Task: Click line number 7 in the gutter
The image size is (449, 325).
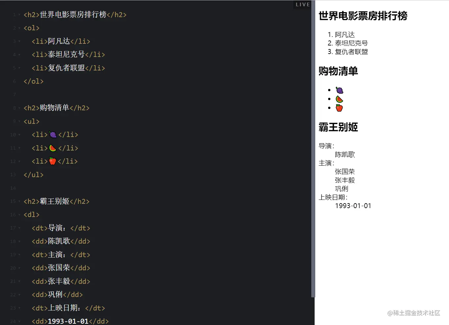Action: coord(14,95)
